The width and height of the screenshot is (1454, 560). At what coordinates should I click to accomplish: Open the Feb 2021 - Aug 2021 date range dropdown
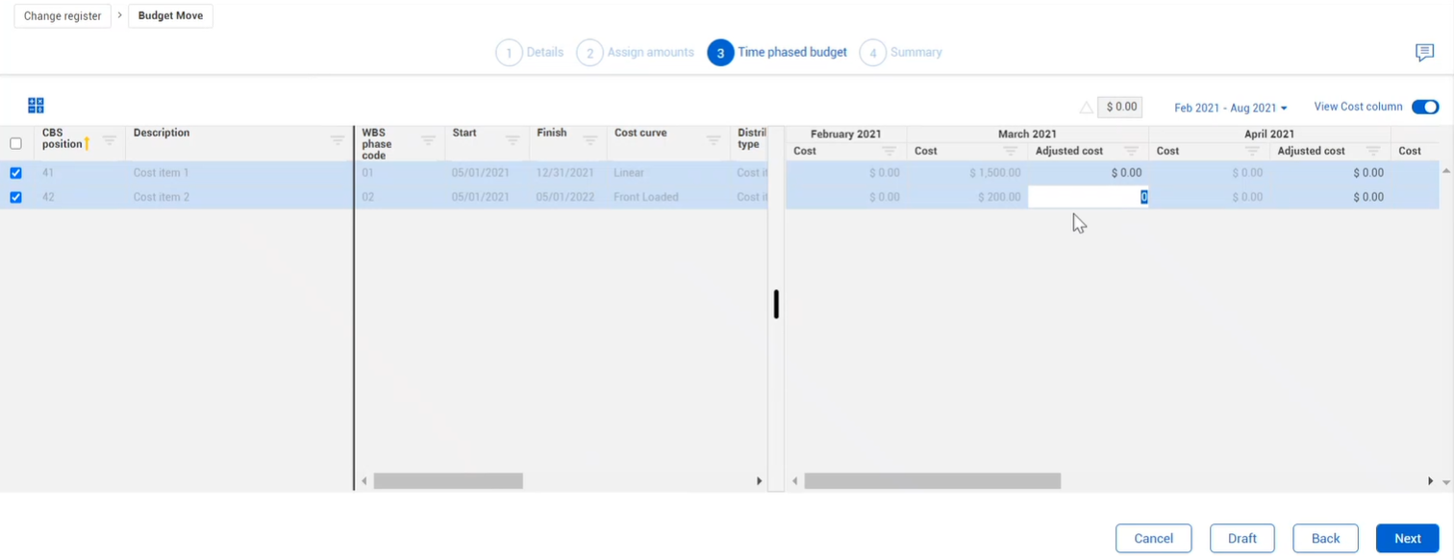[x=1231, y=108]
